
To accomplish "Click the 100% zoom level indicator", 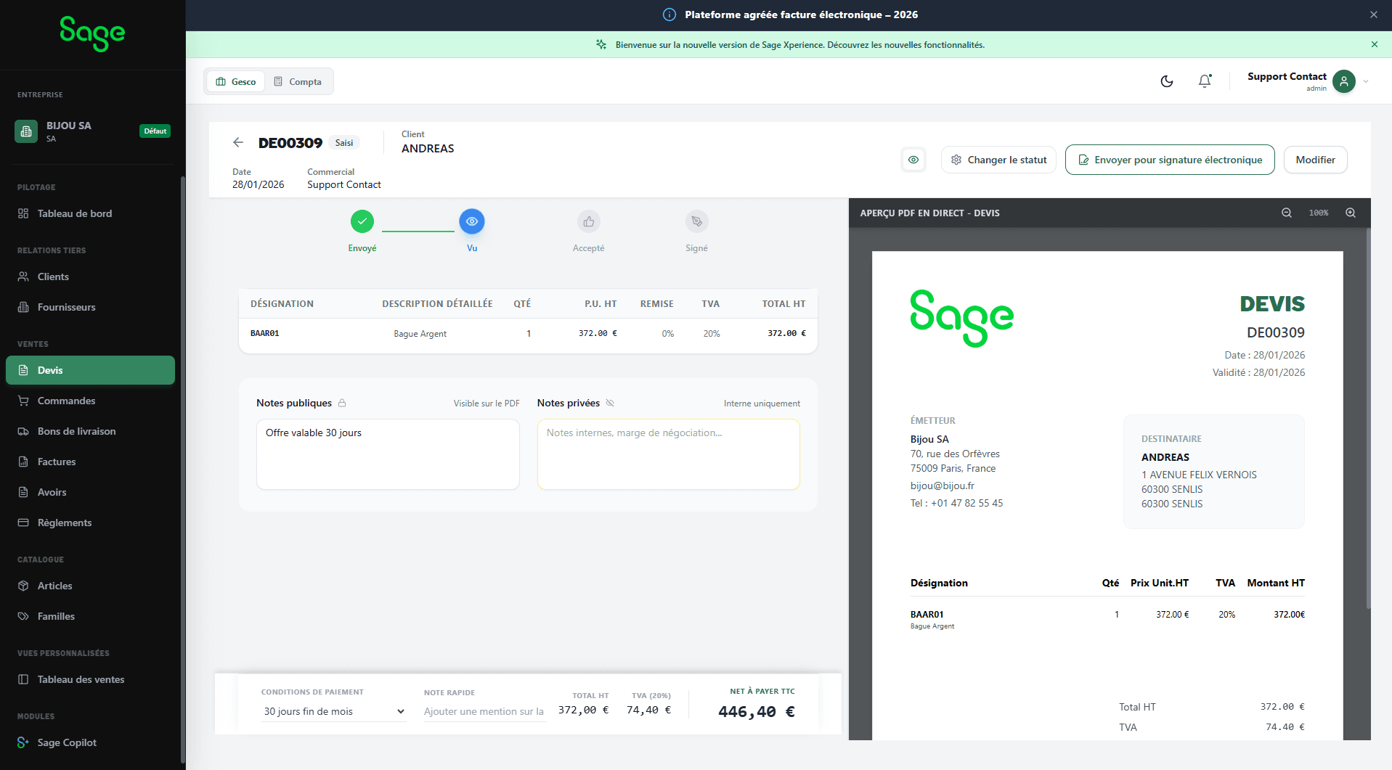I will [x=1319, y=213].
